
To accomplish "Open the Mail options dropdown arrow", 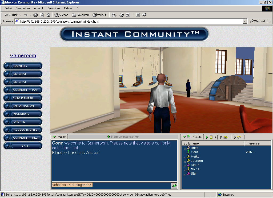I will click(117, 15).
